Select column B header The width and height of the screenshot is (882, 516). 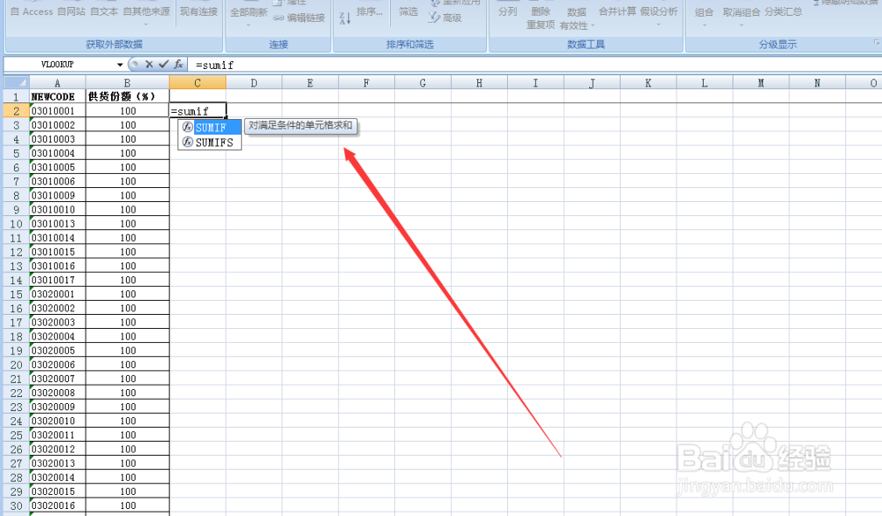tap(128, 83)
